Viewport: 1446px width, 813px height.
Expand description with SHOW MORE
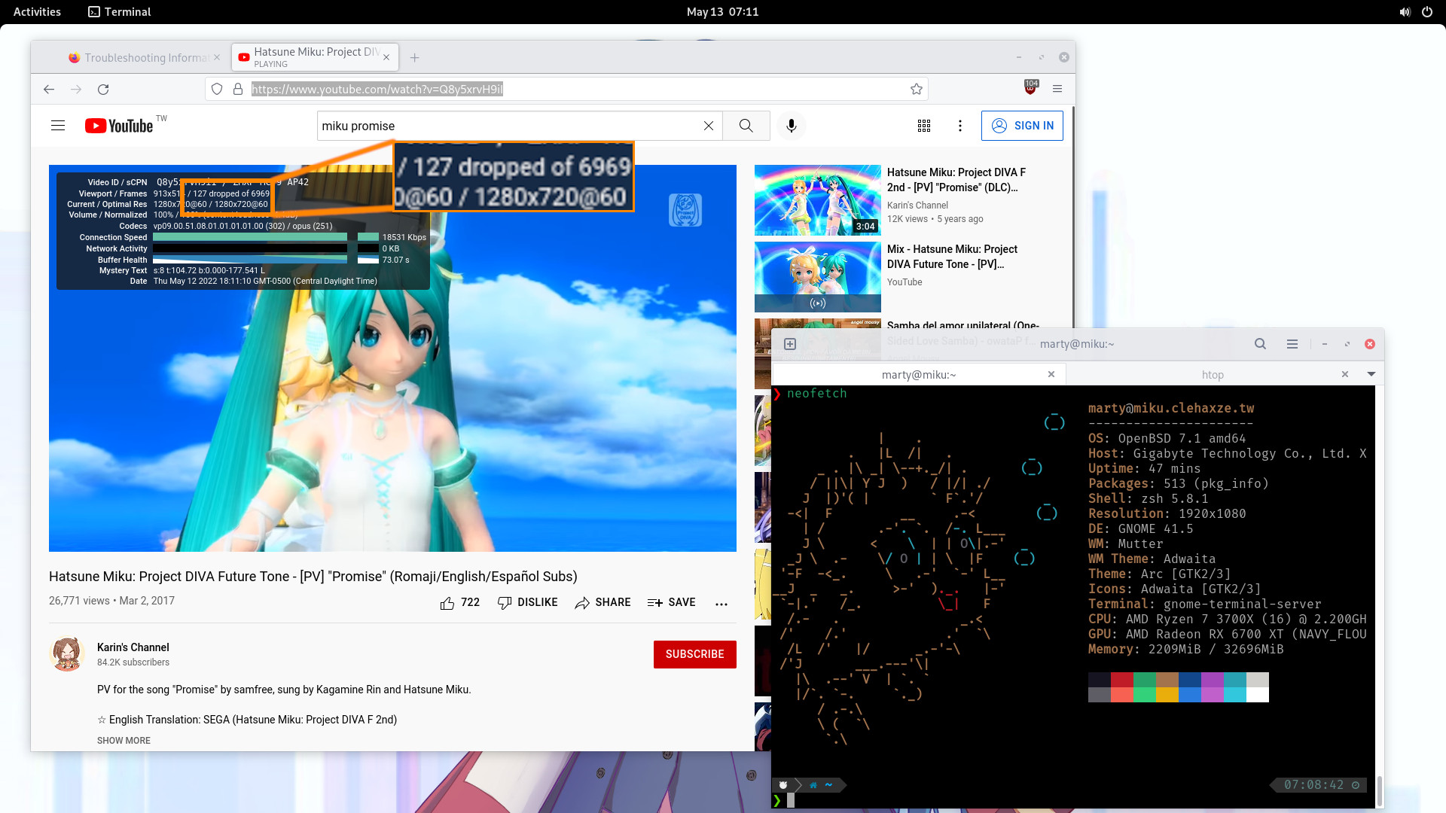(x=124, y=741)
